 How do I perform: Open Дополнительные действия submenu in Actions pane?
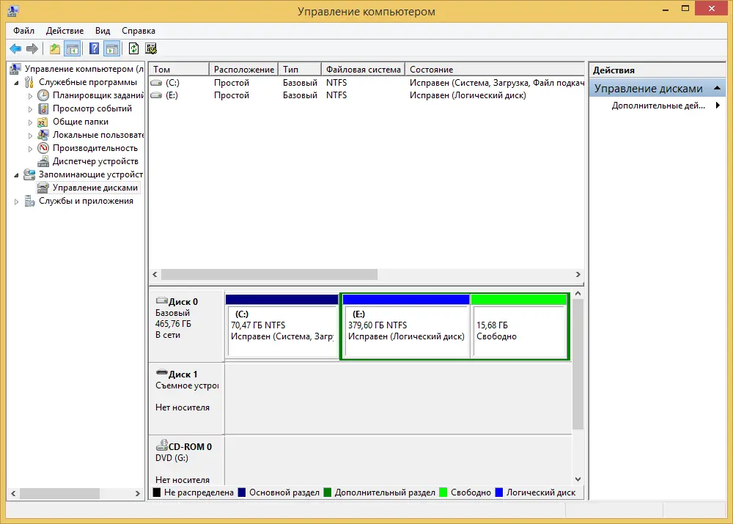coord(658,106)
